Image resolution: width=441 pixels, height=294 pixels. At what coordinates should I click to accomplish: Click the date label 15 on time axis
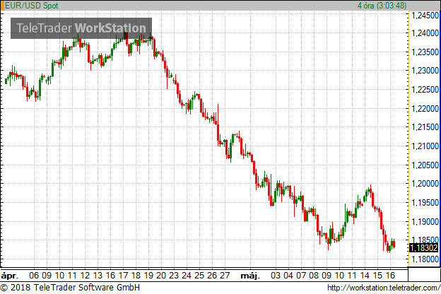tap(377, 276)
